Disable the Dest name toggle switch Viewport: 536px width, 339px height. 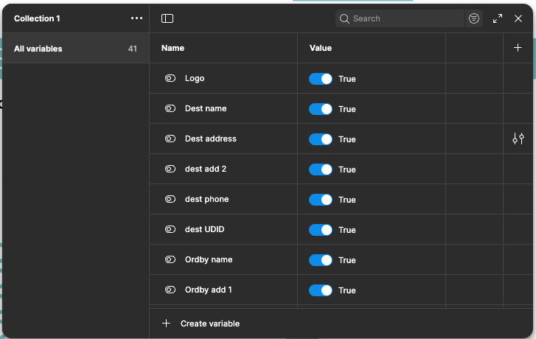pyautogui.click(x=321, y=109)
